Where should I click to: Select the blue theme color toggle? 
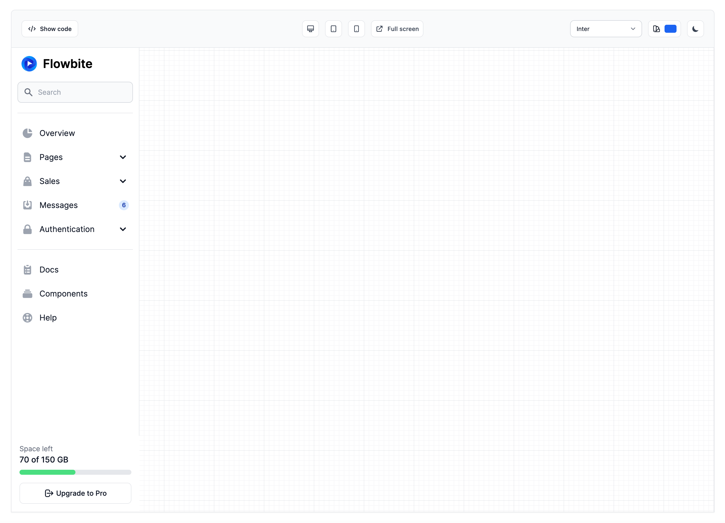670,28
